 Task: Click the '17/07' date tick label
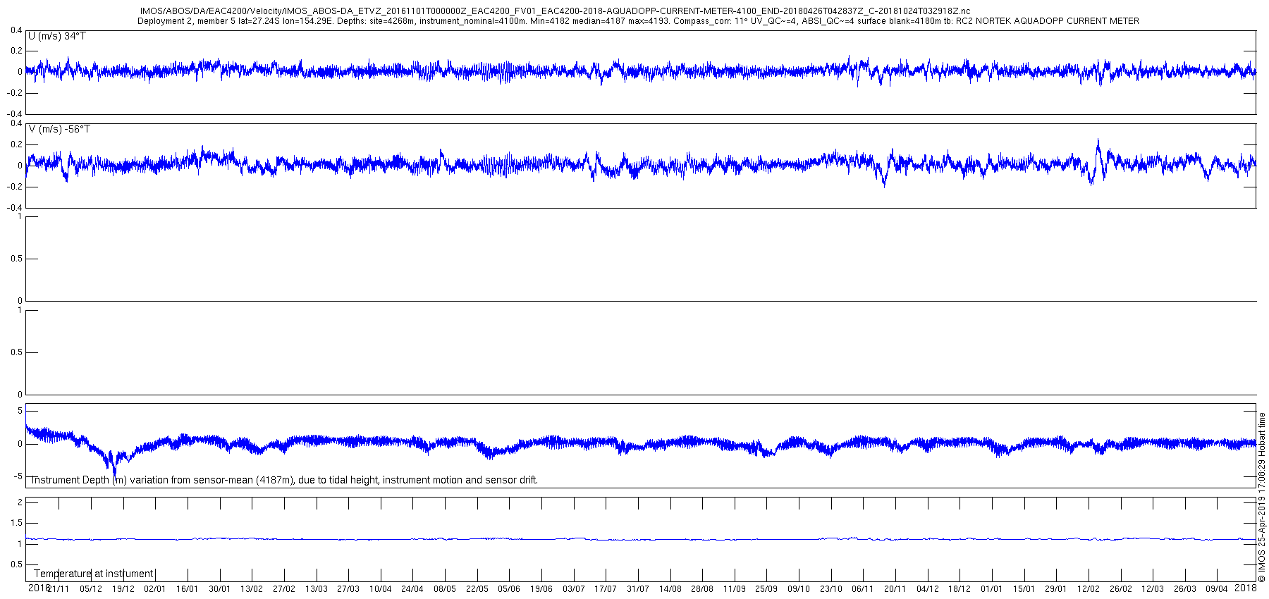pyautogui.click(x=606, y=589)
